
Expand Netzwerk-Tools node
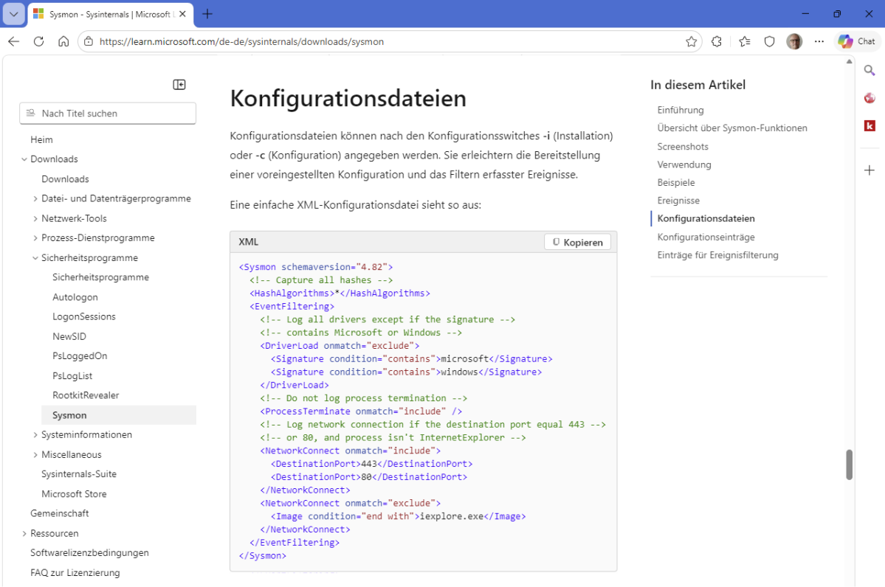[x=35, y=218]
